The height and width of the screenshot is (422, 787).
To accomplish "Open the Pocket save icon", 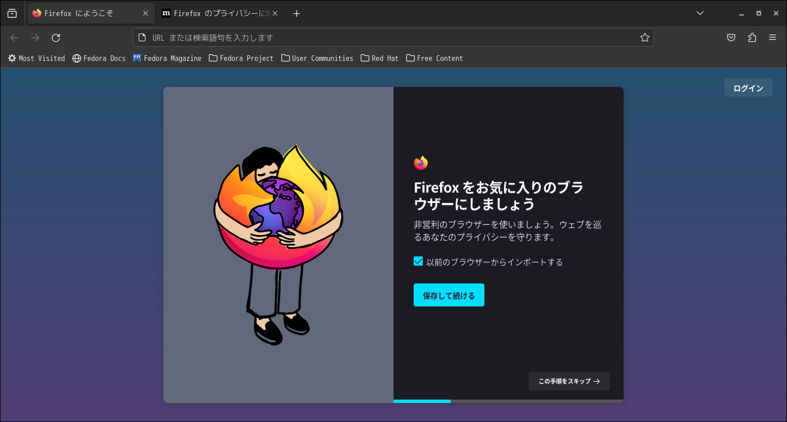I will 731,37.
